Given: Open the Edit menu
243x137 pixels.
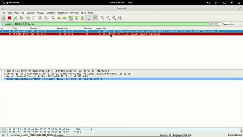Looking at the screenshot, I should [9, 13].
